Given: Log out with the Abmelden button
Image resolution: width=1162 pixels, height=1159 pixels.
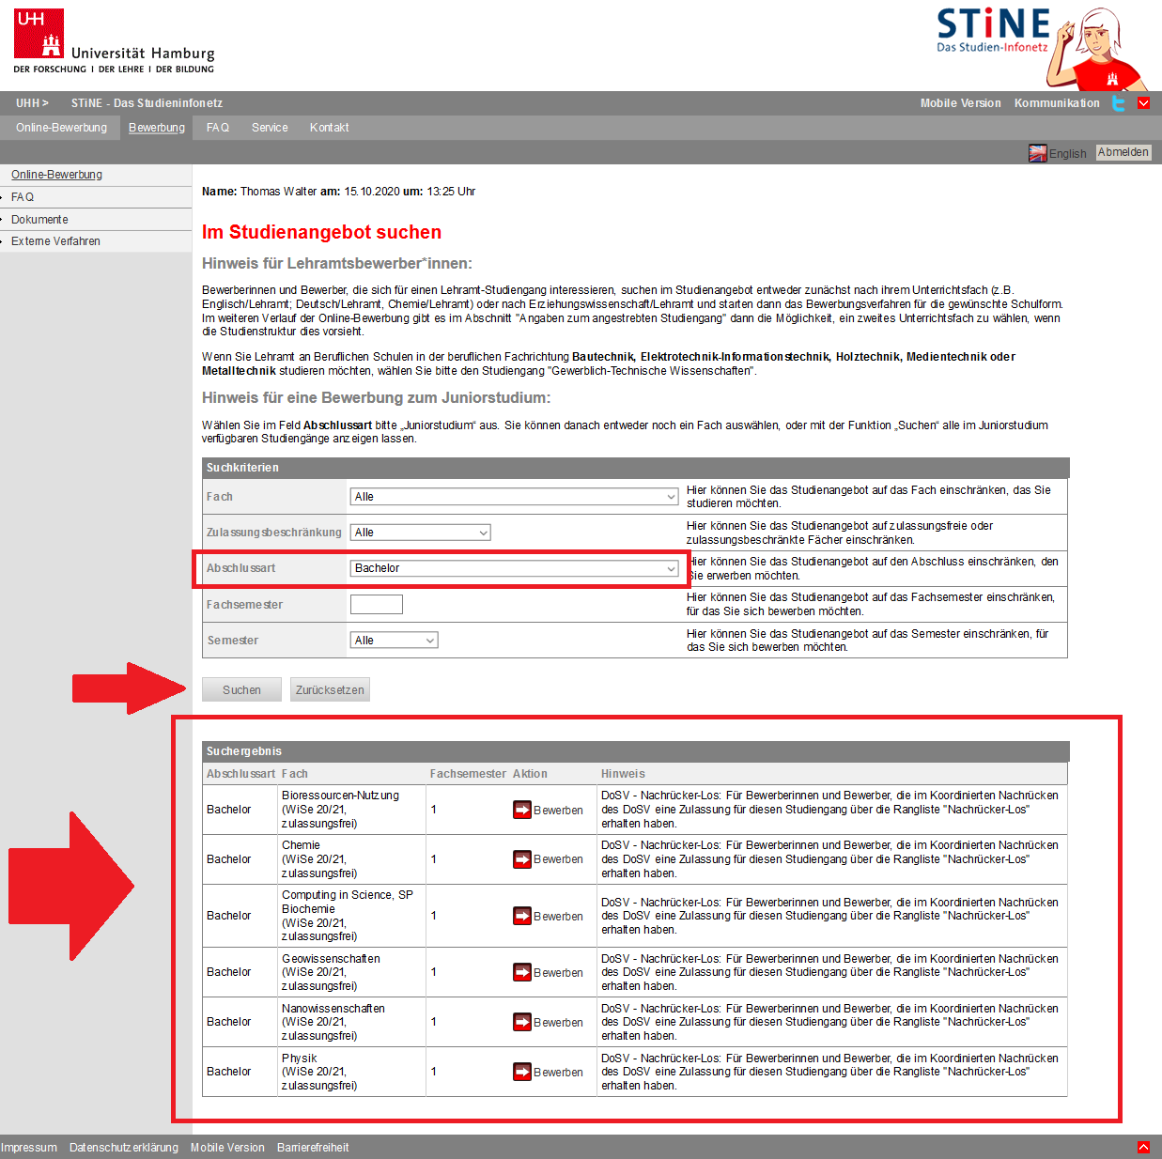Looking at the screenshot, I should coord(1123,152).
